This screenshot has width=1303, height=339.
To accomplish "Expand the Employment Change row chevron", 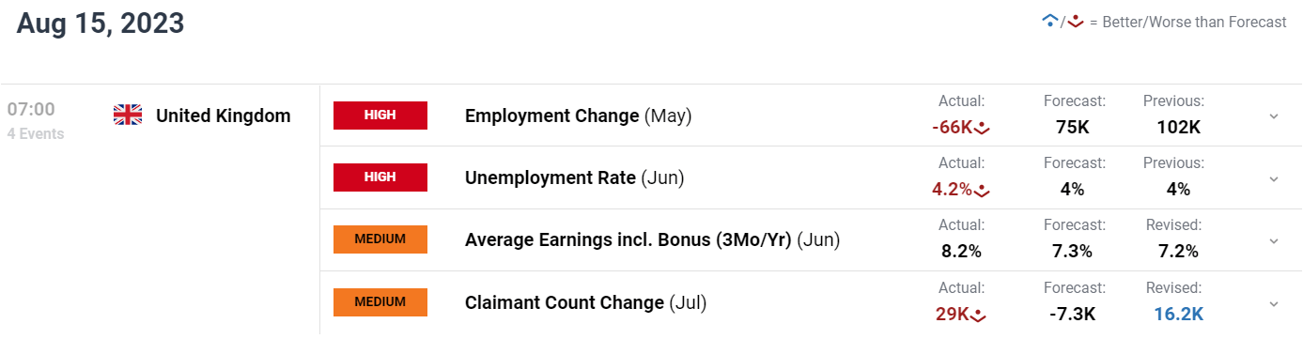I will (x=1274, y=116).
